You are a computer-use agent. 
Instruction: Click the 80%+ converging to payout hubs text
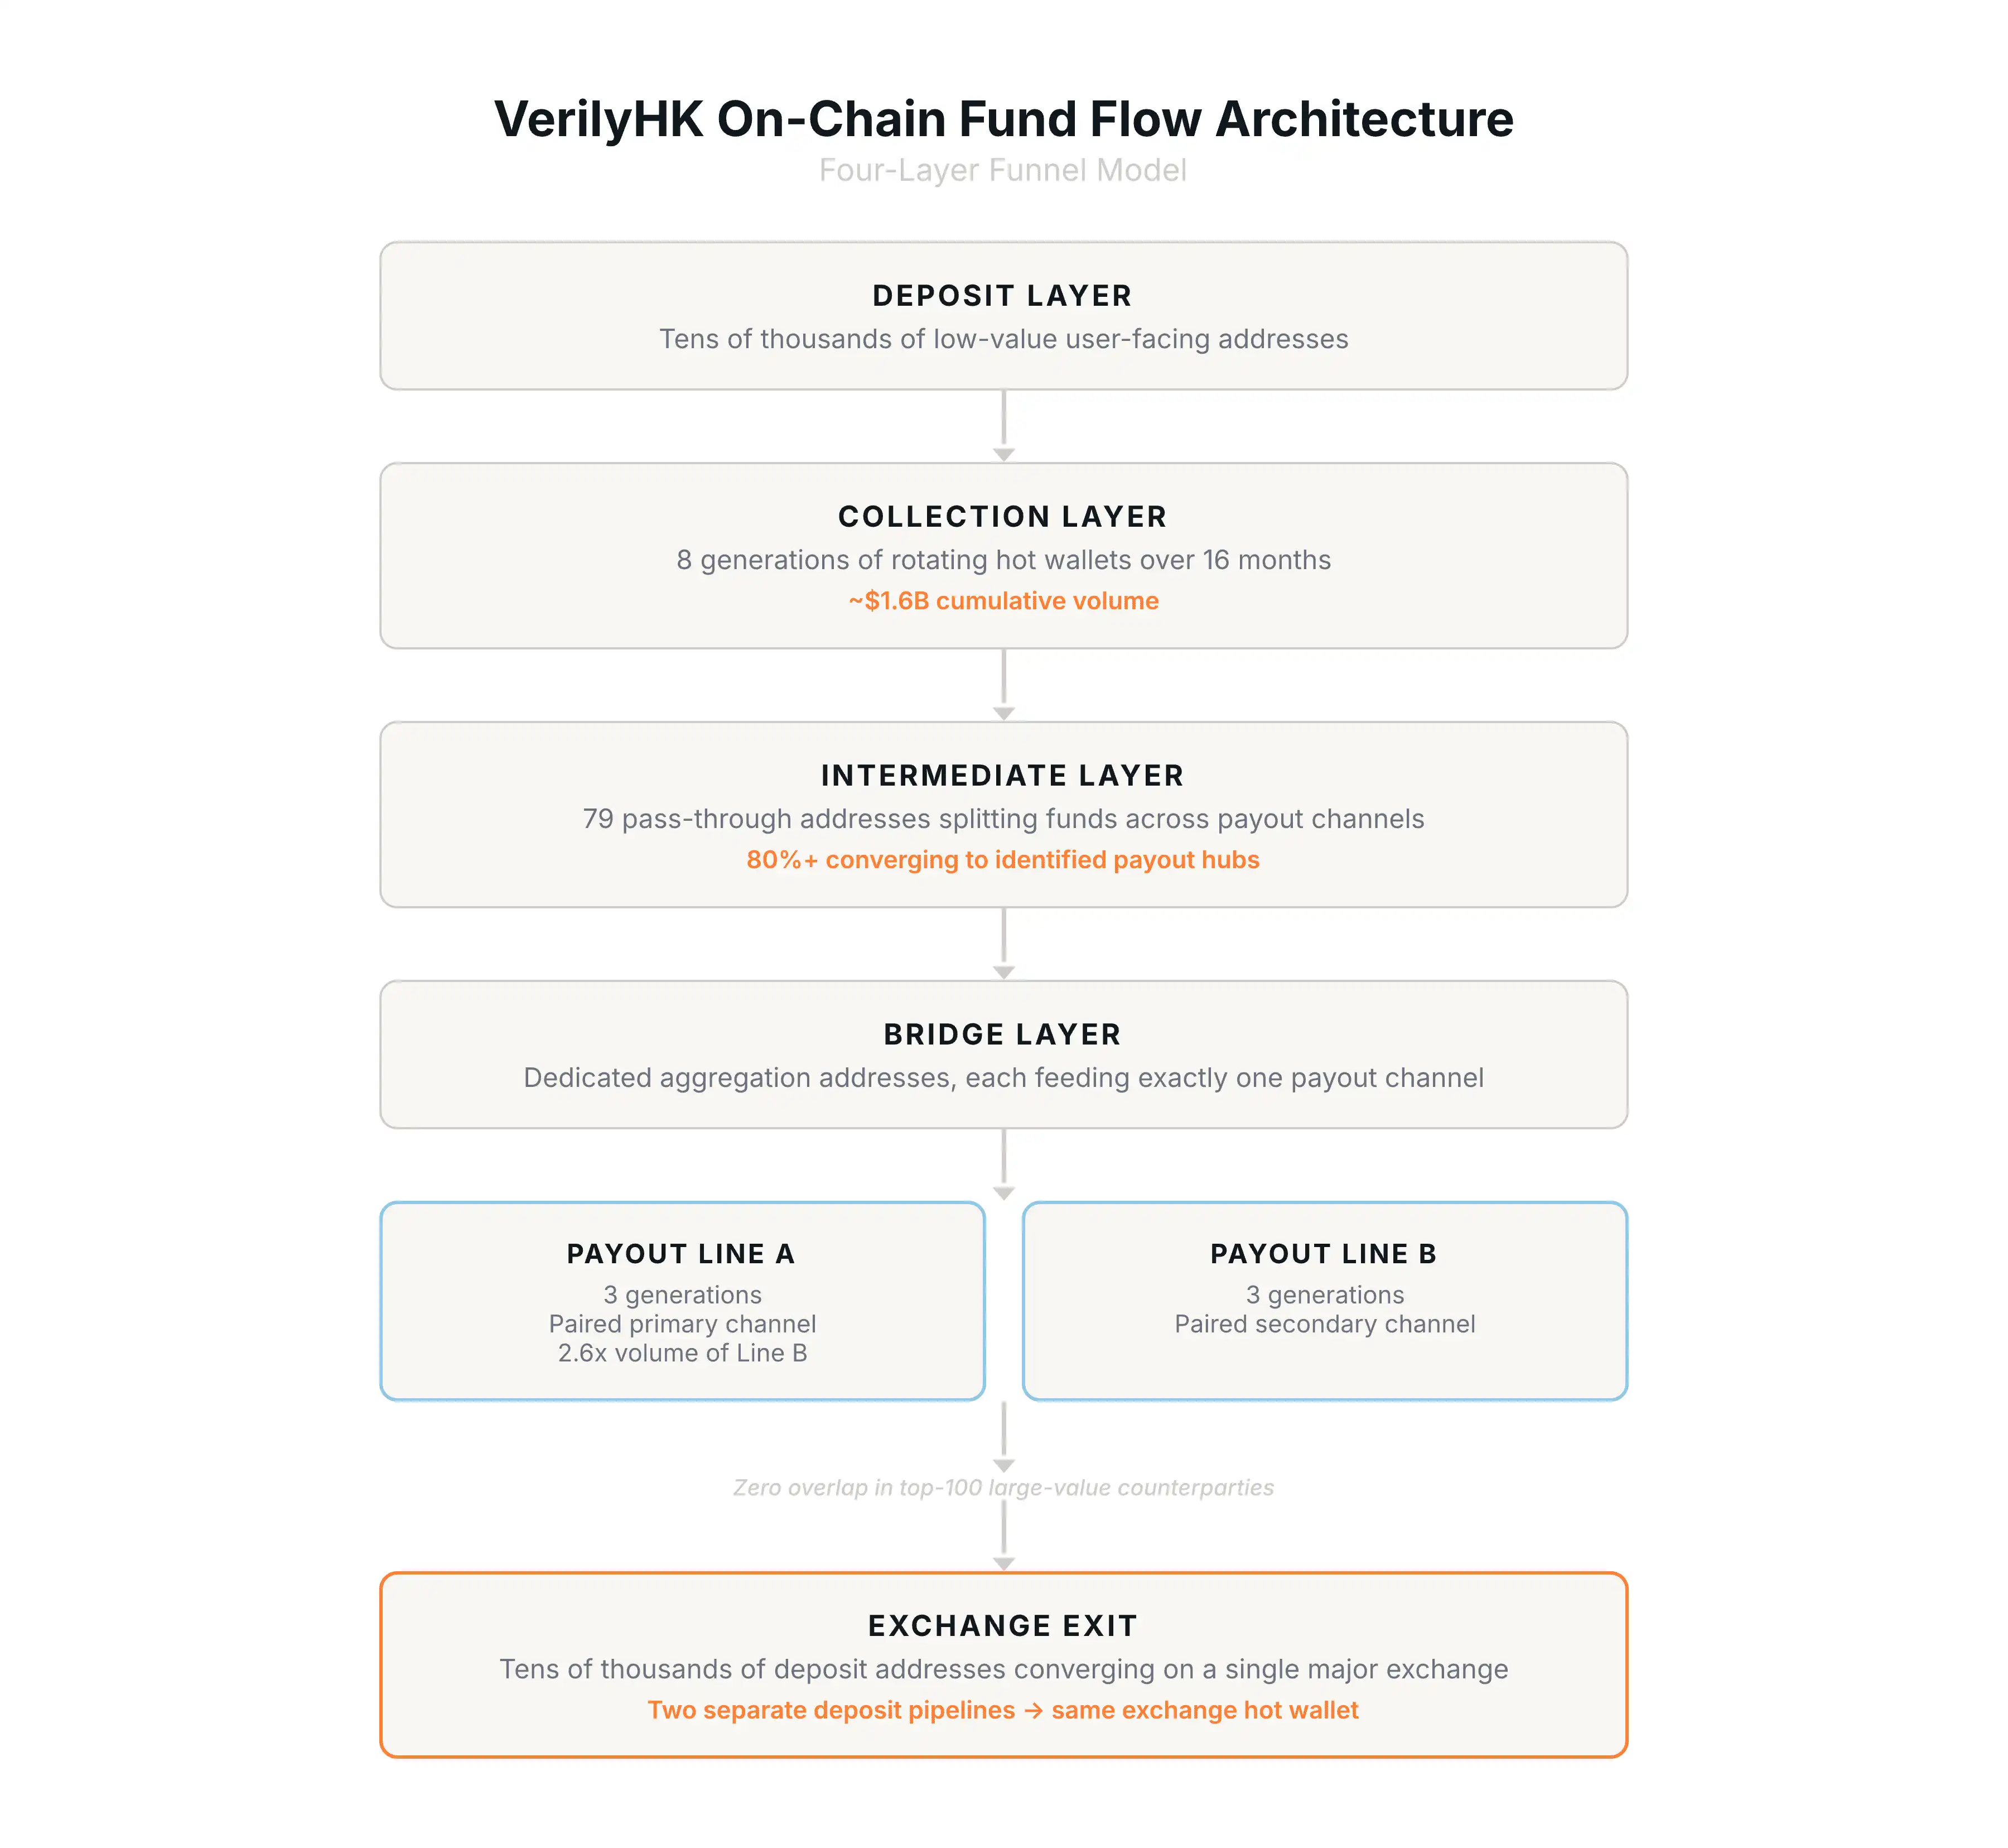point(1002,860)
